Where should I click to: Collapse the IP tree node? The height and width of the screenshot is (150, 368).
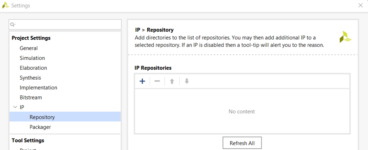(x=15, y=107)
